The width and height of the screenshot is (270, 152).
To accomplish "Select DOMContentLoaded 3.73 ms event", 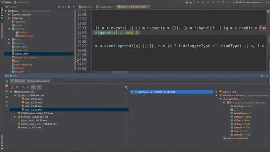I will pyautogui.click(x=35, y=113).
